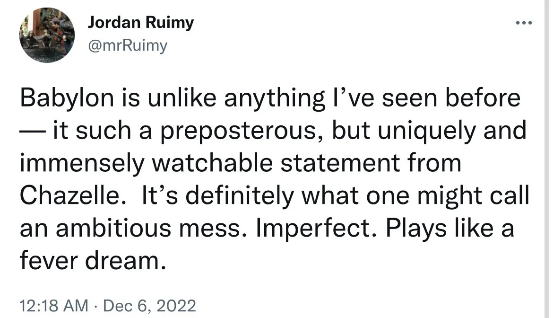Click the grey scrollbar strip at right edge
Viewport: 553px width, 318px height.
point(548,159)
